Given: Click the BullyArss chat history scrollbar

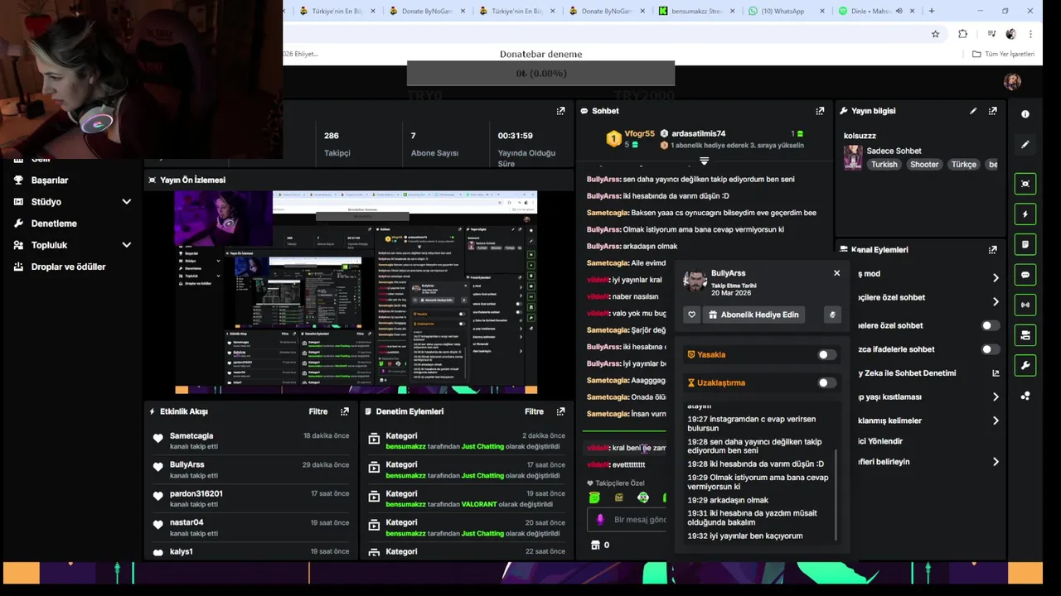Looking at the screenshot, I should point(836,495).
